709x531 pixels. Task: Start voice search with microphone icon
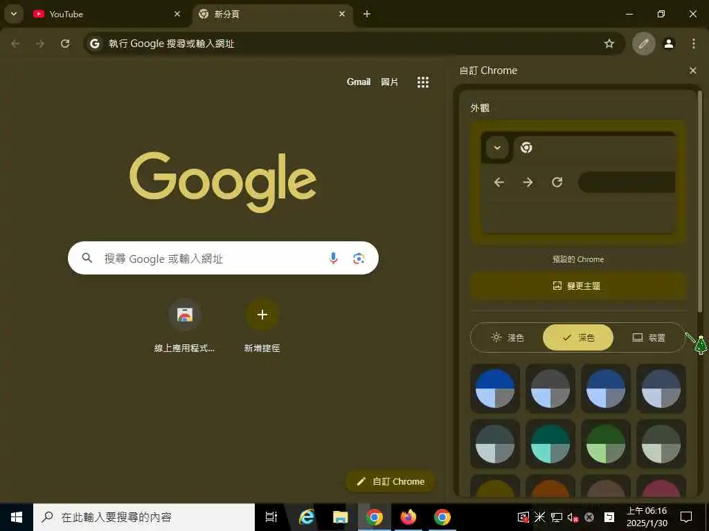click(x=333, y=258)
